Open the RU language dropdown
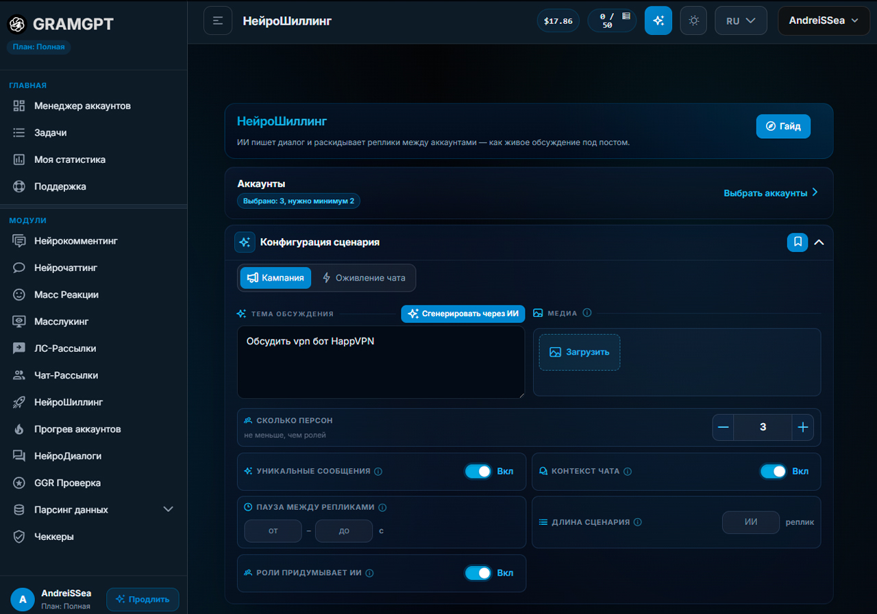Viewport: 877px width, 614px height. click(741, 21)
